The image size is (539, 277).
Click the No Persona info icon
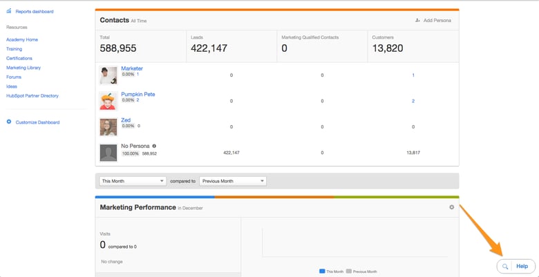154,146
